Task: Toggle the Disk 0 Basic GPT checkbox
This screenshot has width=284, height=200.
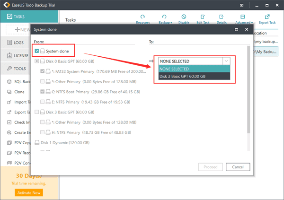Action: tap(36, 61)
